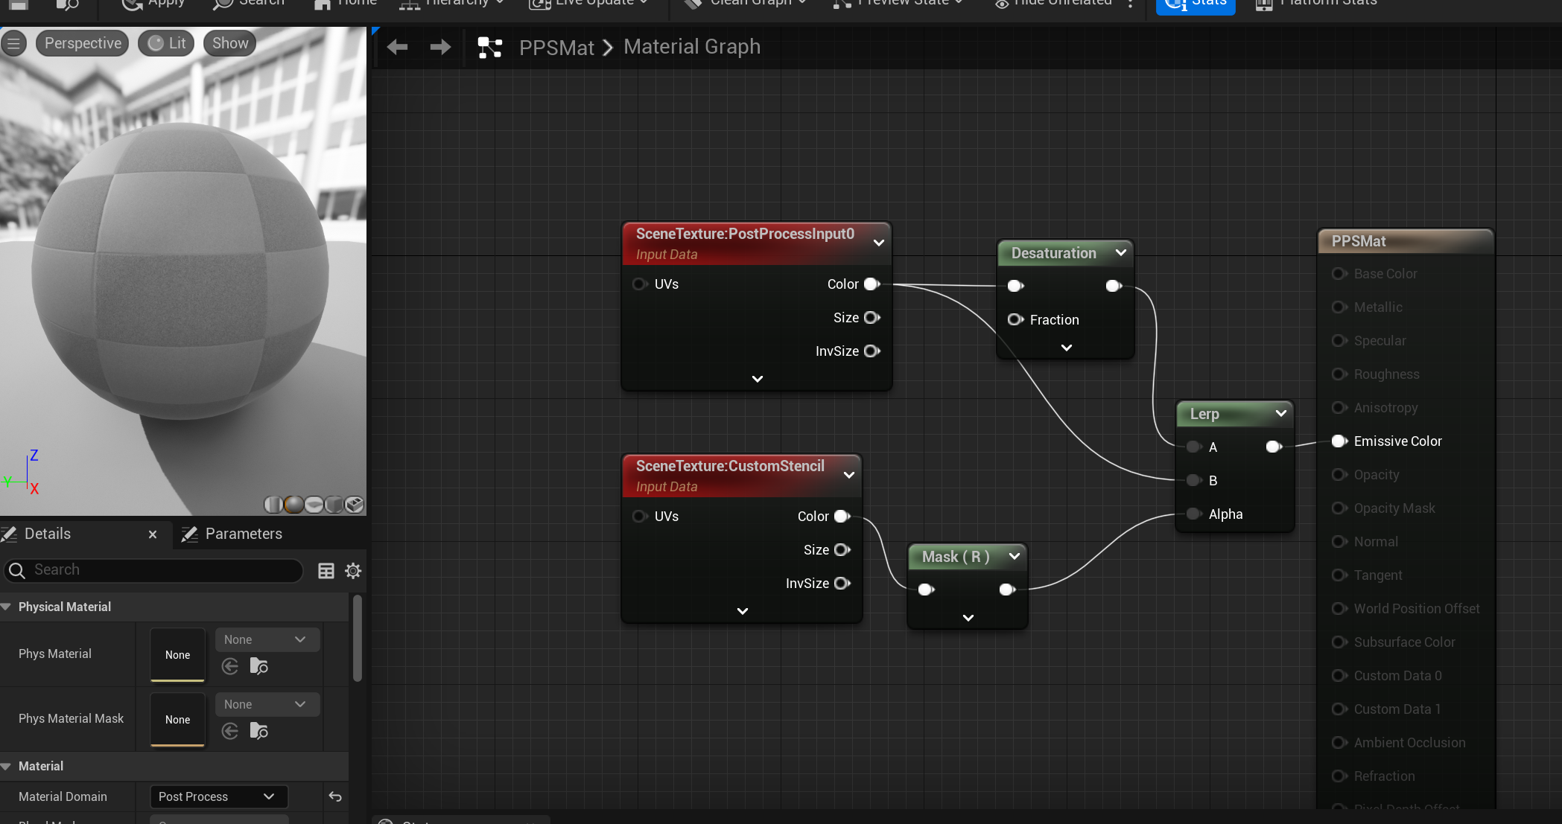The image size is (1562, 824).
Task: Navigate back with left arrow in graph
Action: pyautogui.click(x=397, y=48)
